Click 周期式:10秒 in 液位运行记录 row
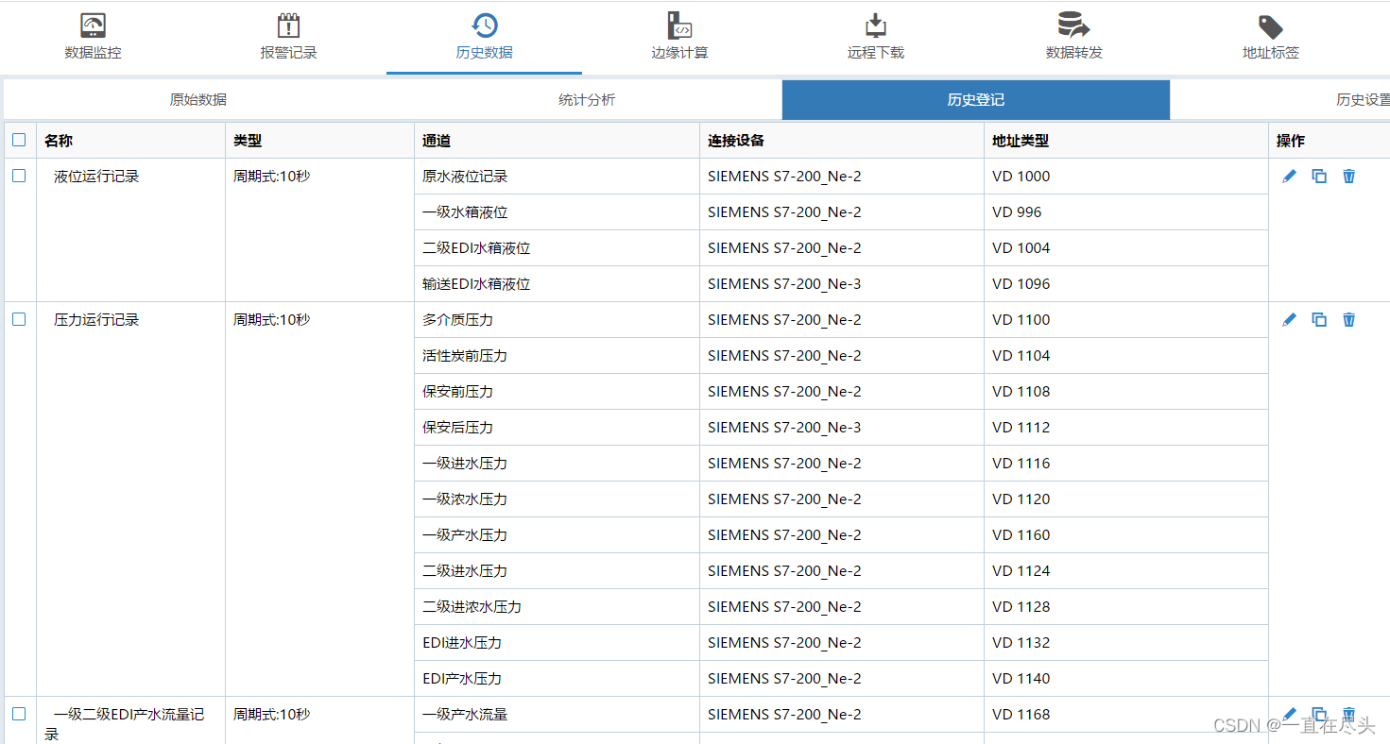This screenshot has height=744, width=1390. pyautogui.click(x=271, y=177)
